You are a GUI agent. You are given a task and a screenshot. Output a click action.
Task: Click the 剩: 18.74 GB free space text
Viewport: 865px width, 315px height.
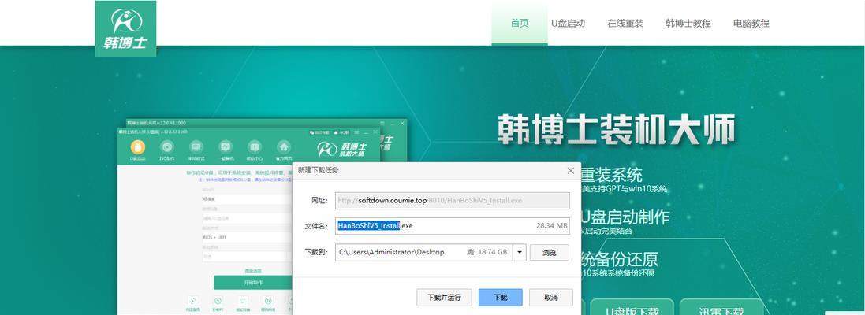487,252
